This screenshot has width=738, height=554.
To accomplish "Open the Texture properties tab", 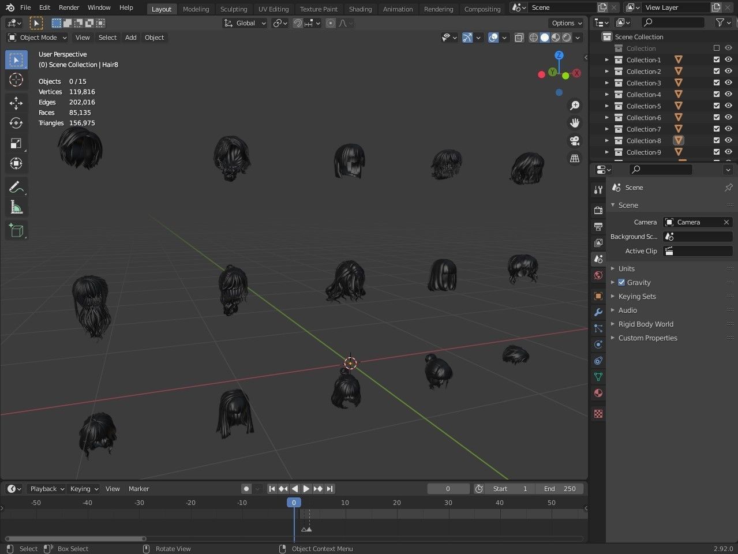I will tap(598, 414).
